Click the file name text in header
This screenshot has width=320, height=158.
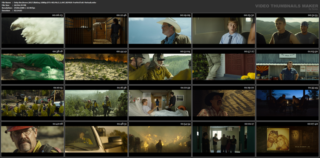(55, 2)
